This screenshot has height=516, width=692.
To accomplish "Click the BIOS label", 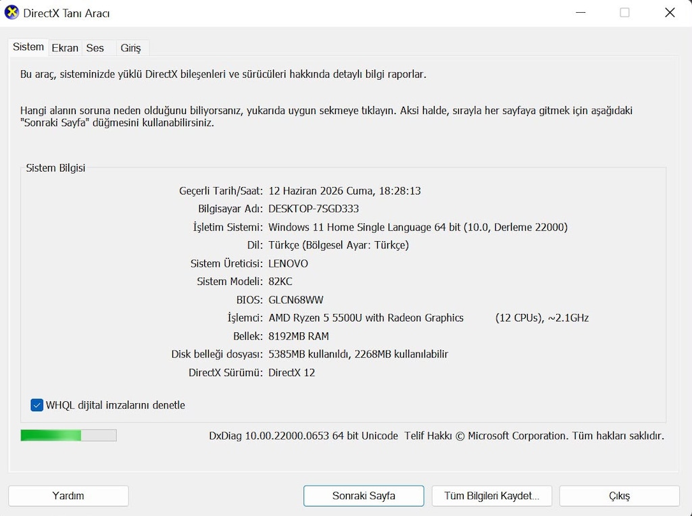I will click(249, 300).
